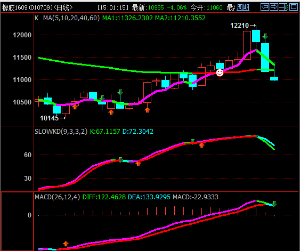Select the 橡胶1609 contract title
Screen dimensions: 300x251
point(15,7)
